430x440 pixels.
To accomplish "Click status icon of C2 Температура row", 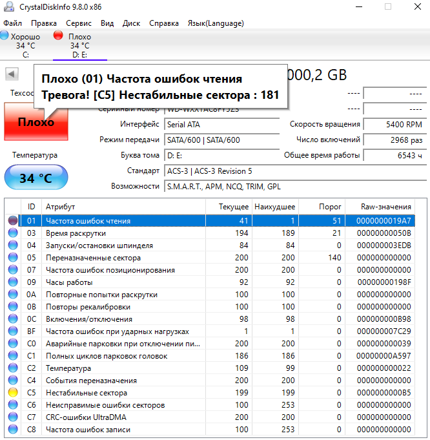I will (x=13, y=368).
